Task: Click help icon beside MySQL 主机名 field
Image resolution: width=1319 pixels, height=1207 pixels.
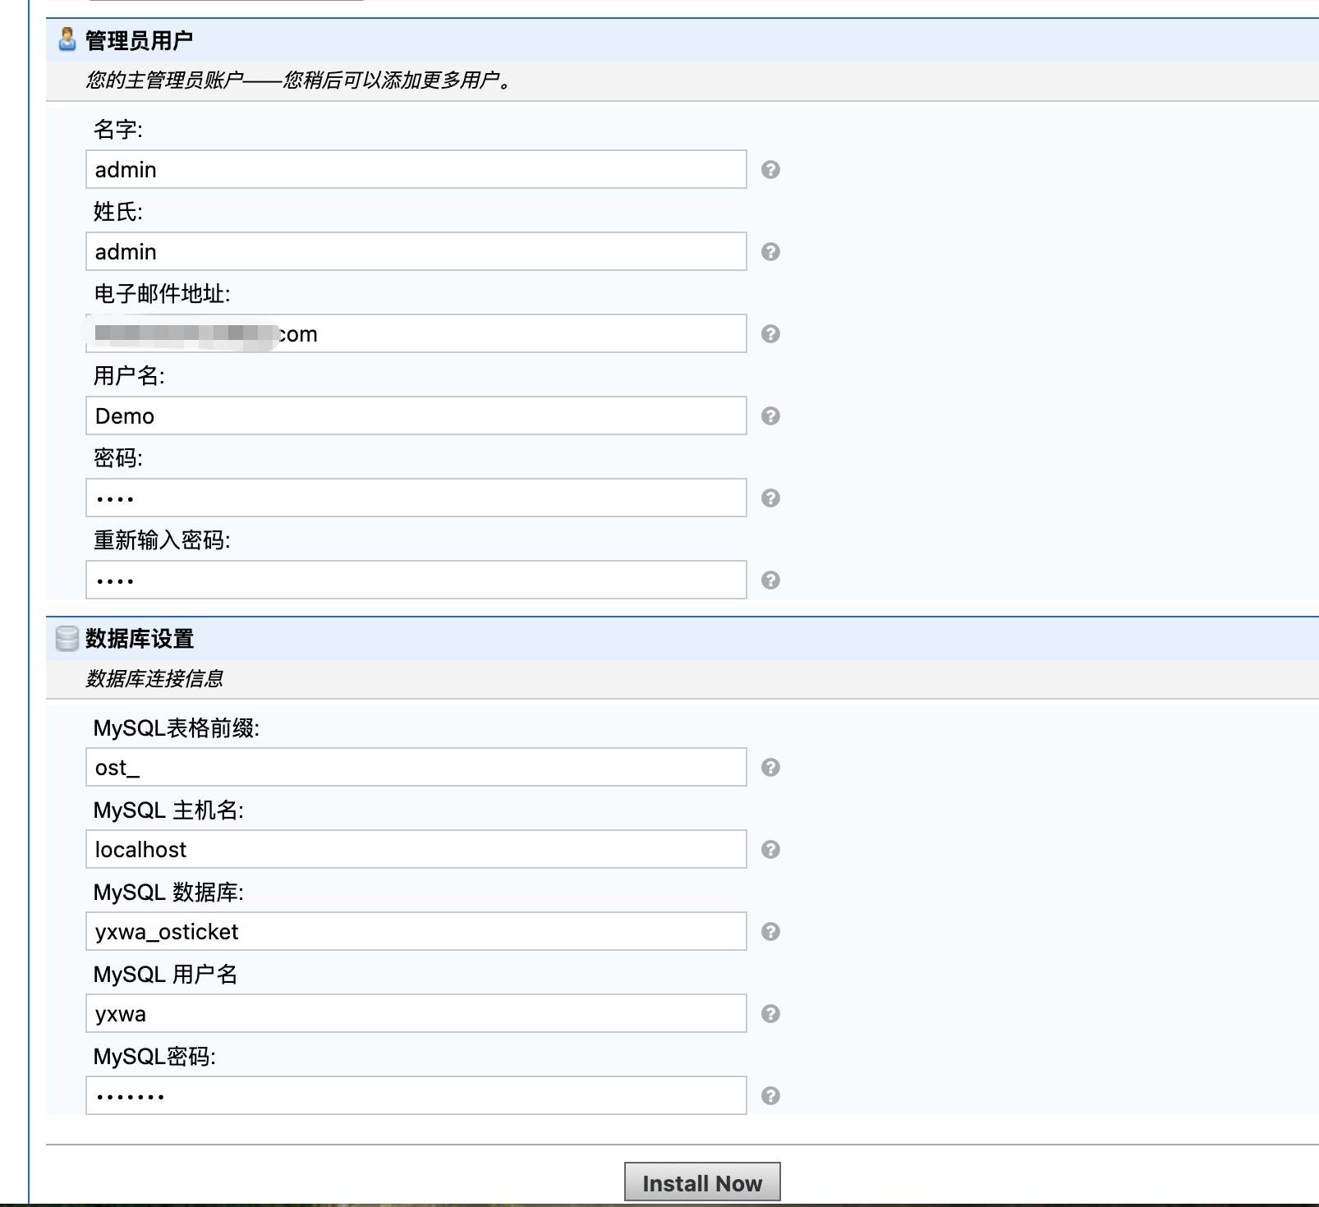Action: (x=770, y=850)
